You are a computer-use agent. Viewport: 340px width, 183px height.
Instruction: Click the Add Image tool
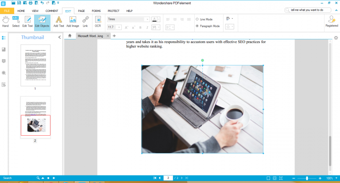click(x=73, y=21)
